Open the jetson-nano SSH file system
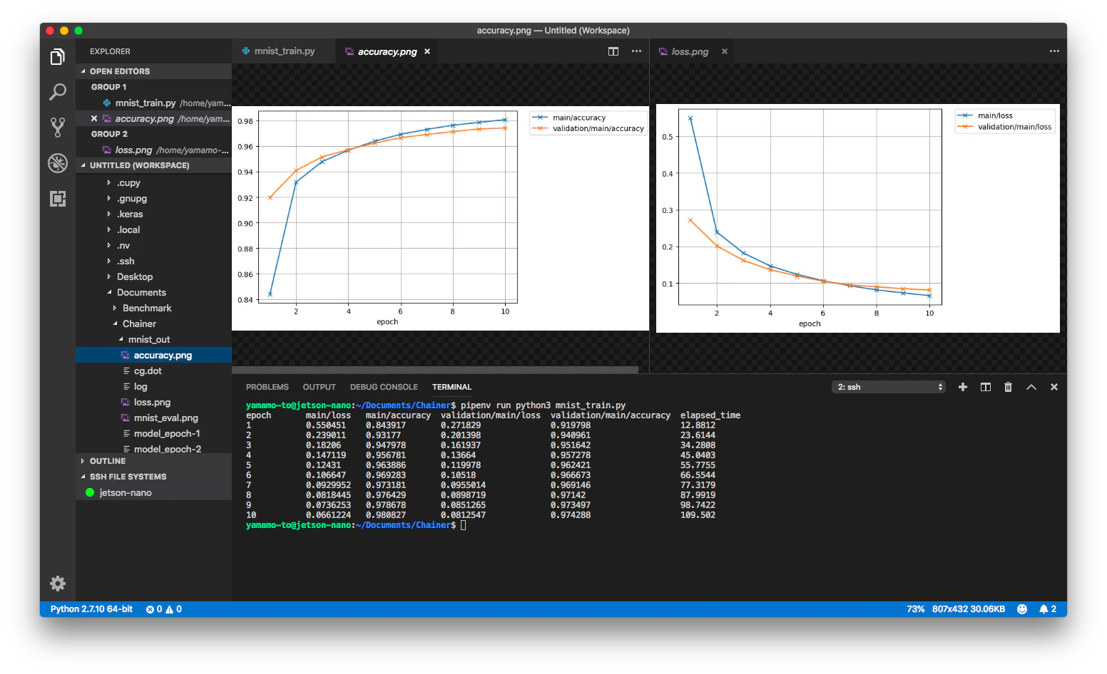Screen dimensions: 1107x674 click(153, 492)
